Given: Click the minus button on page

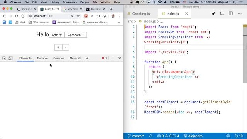Looking at the screenshot, I should 66,47.
